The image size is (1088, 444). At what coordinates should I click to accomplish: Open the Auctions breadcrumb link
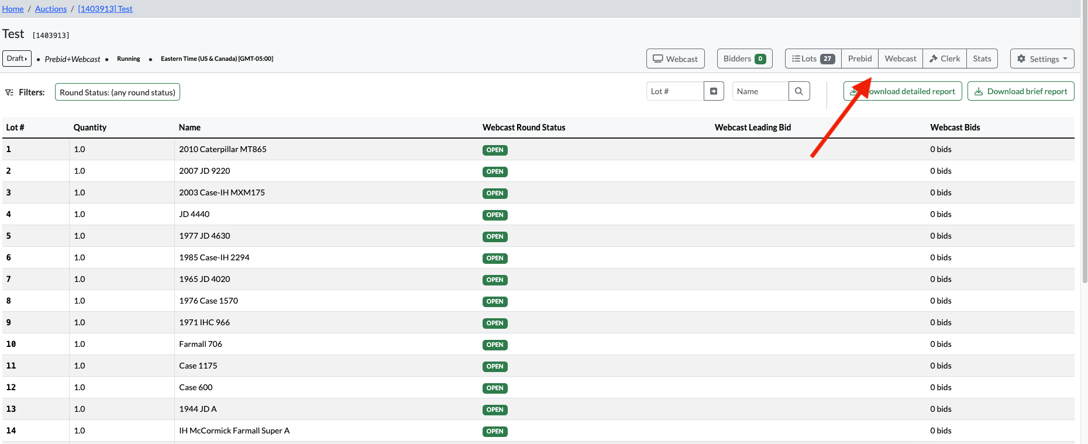point(51,9)
